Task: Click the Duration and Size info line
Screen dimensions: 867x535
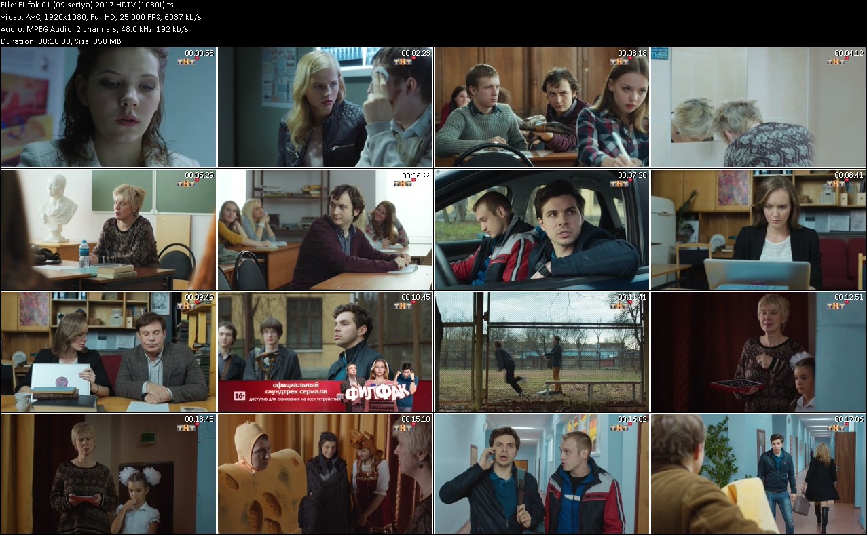Action: pos(61,41)
